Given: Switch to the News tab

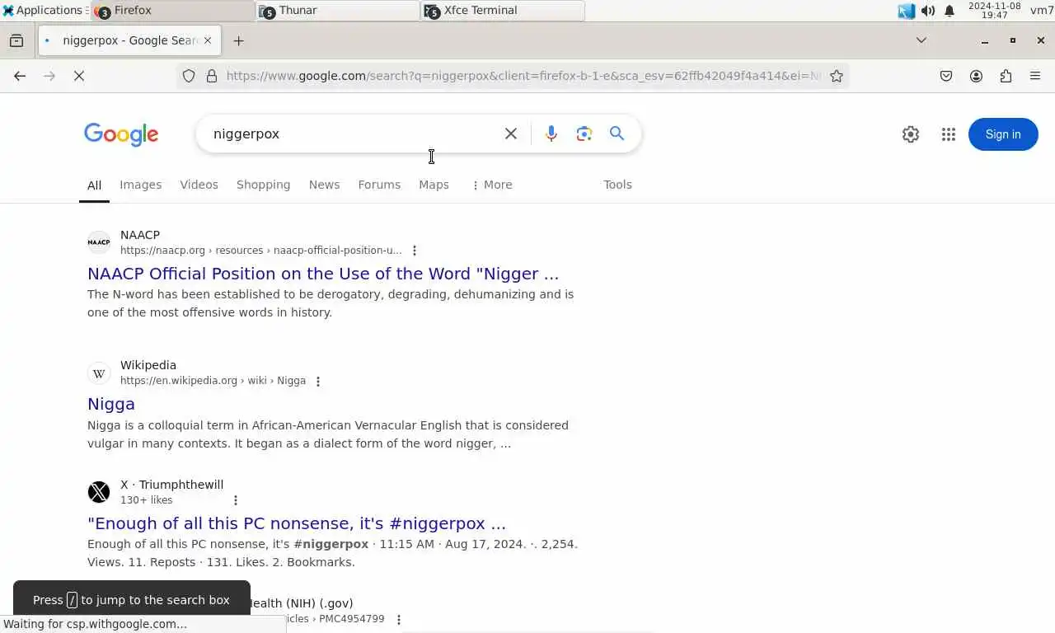Looking at the screenshot, I should (324, 185).
